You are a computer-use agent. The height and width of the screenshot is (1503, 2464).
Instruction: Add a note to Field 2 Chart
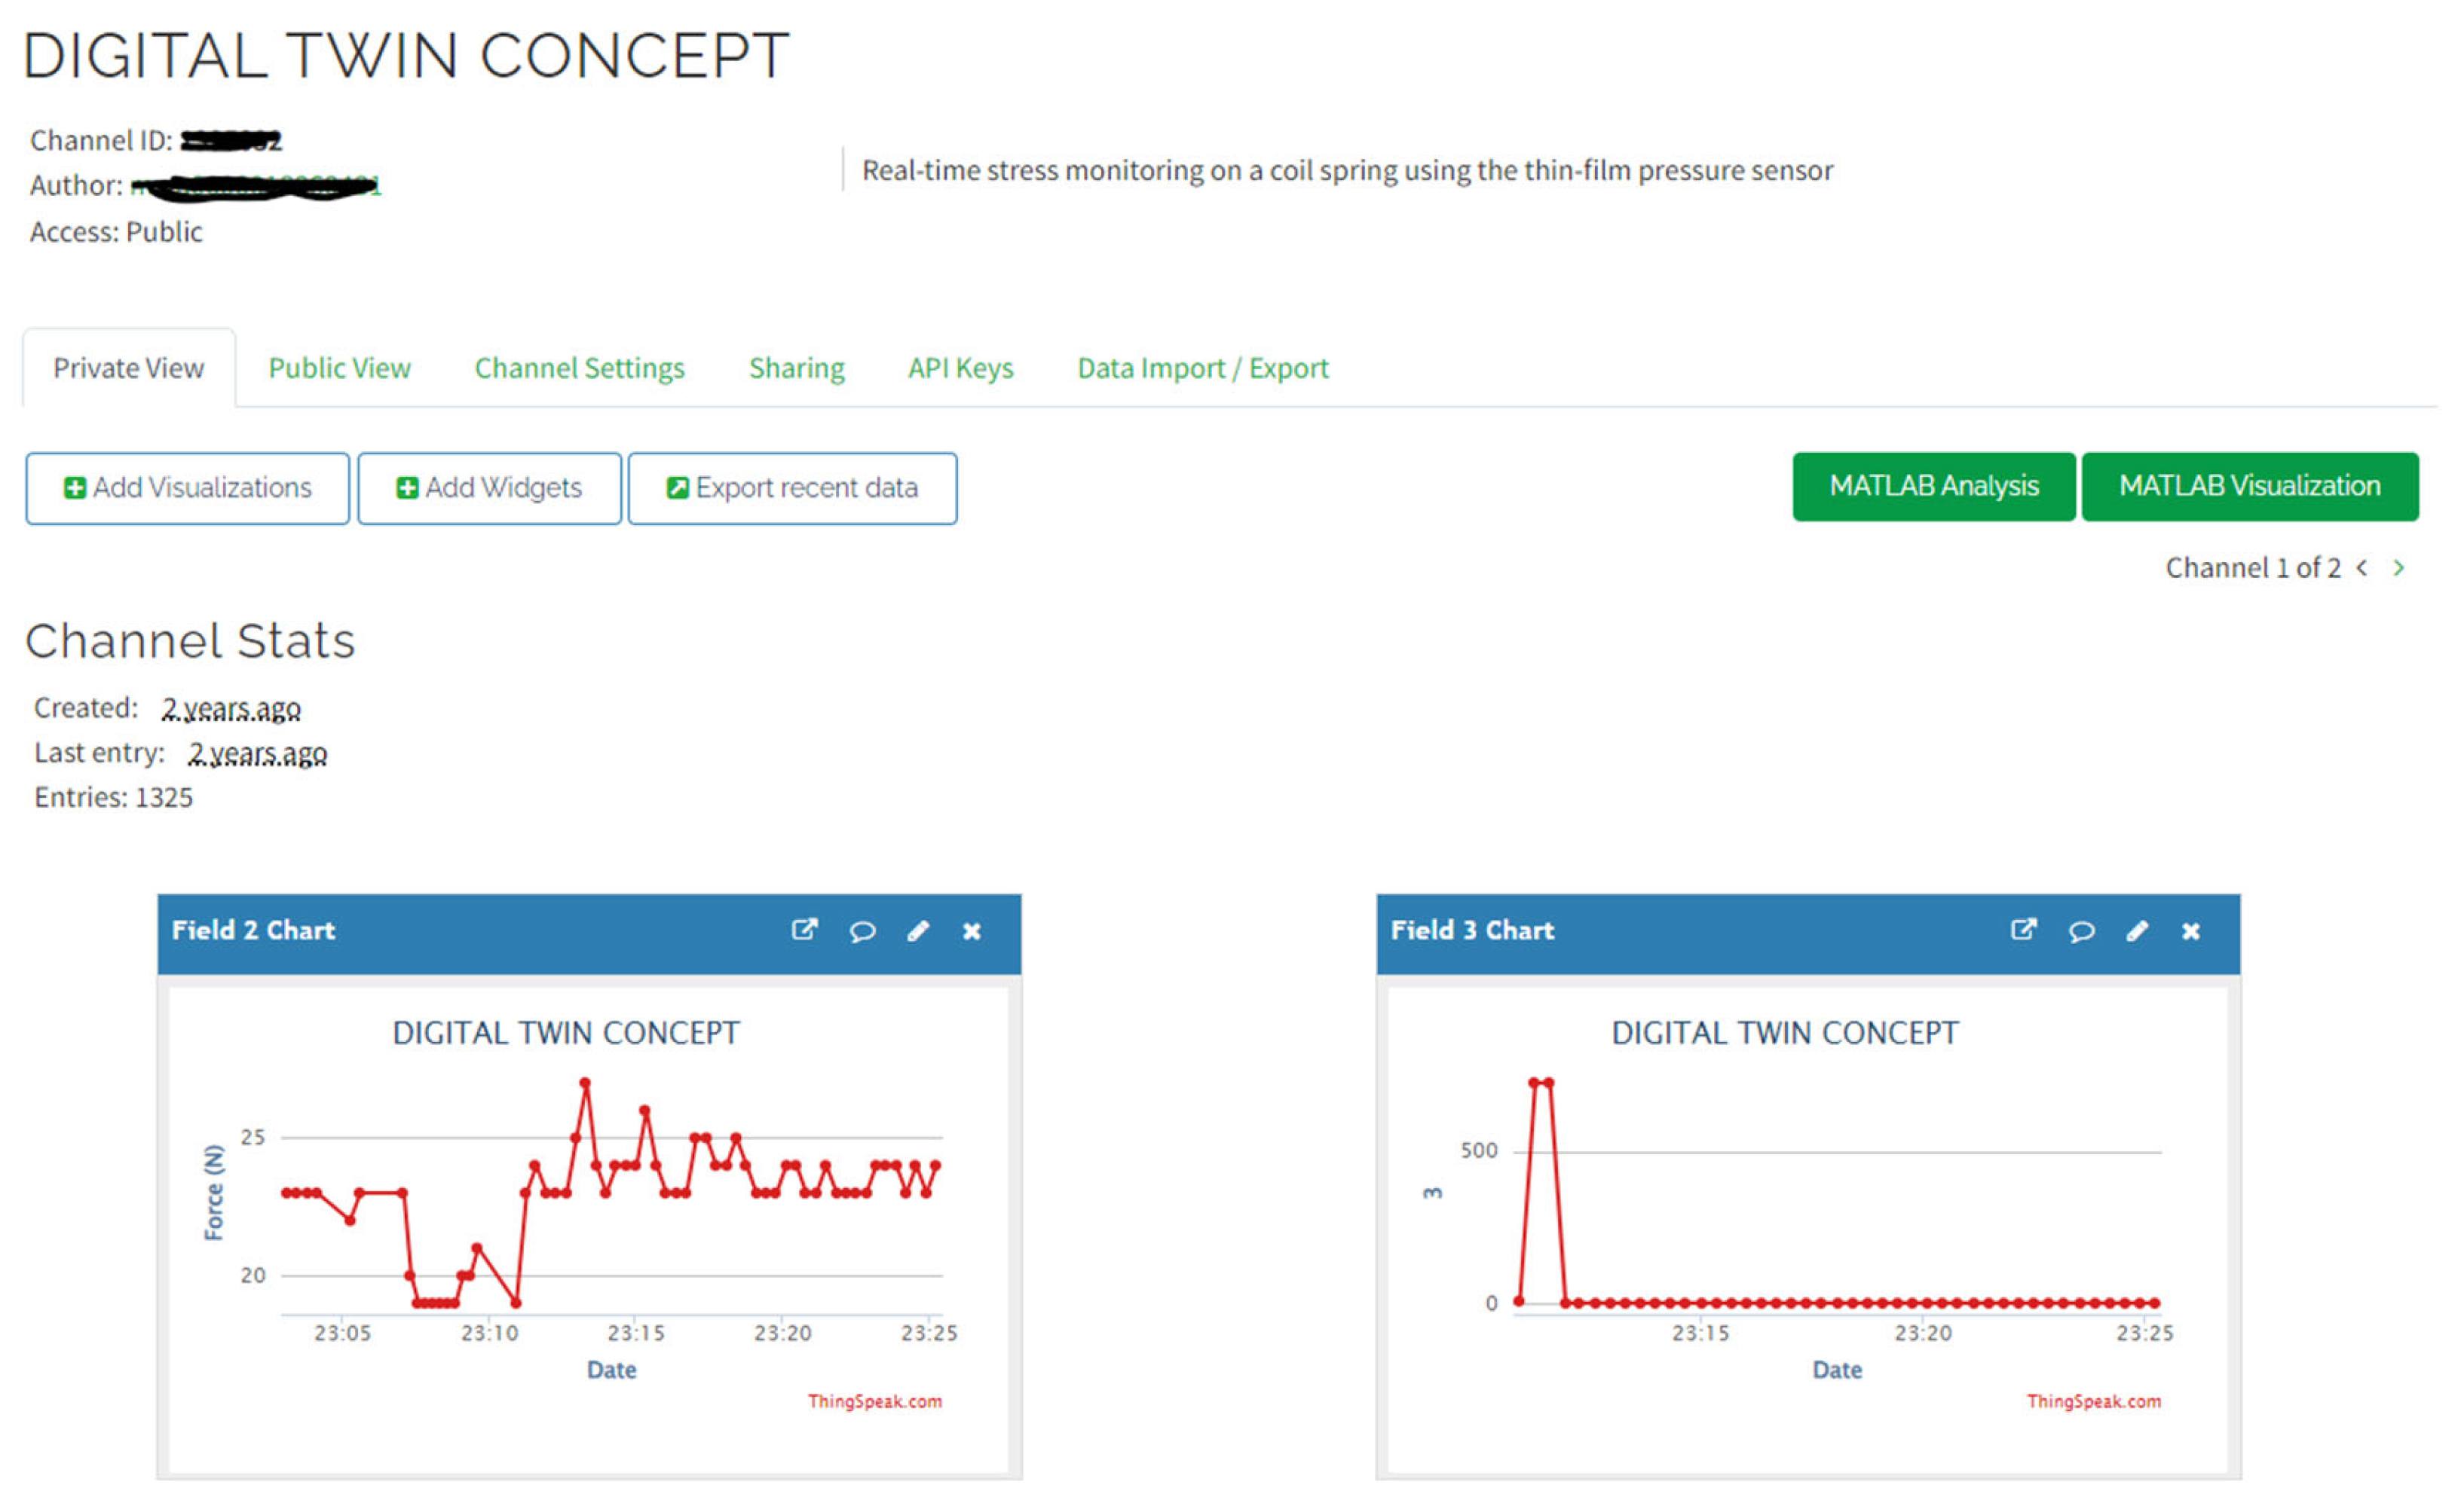point(862,931)
